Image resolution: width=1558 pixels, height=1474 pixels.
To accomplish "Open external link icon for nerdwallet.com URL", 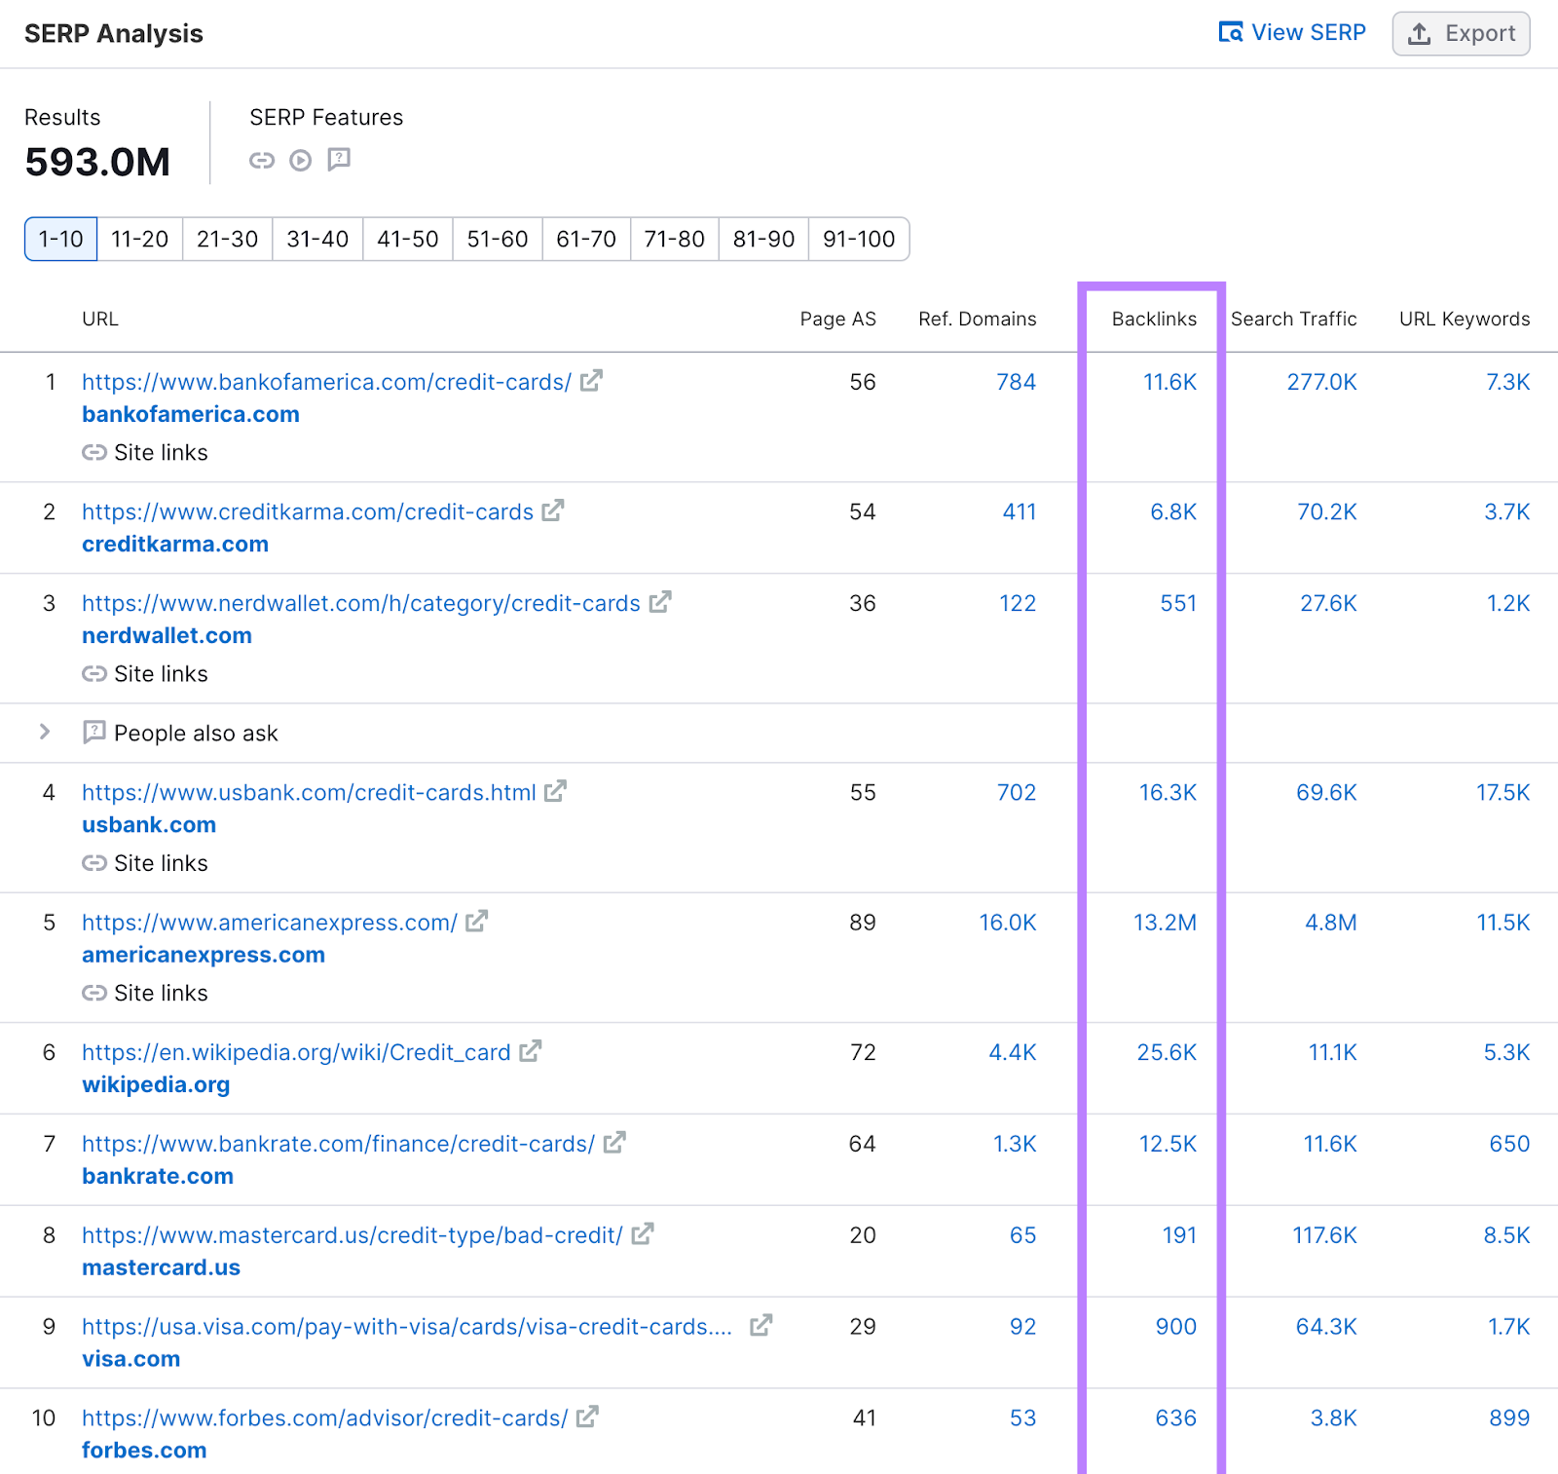I will (660, 602).
